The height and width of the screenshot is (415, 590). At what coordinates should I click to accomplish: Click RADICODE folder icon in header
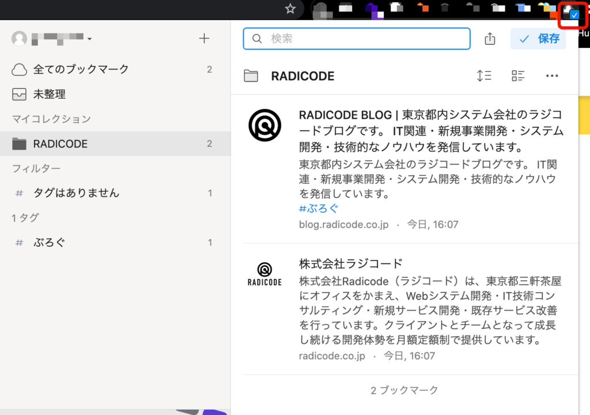[x=251, y=76]
